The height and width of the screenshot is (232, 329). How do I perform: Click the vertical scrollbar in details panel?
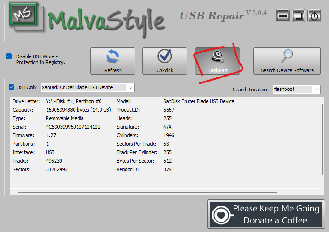tap(323, 139)
